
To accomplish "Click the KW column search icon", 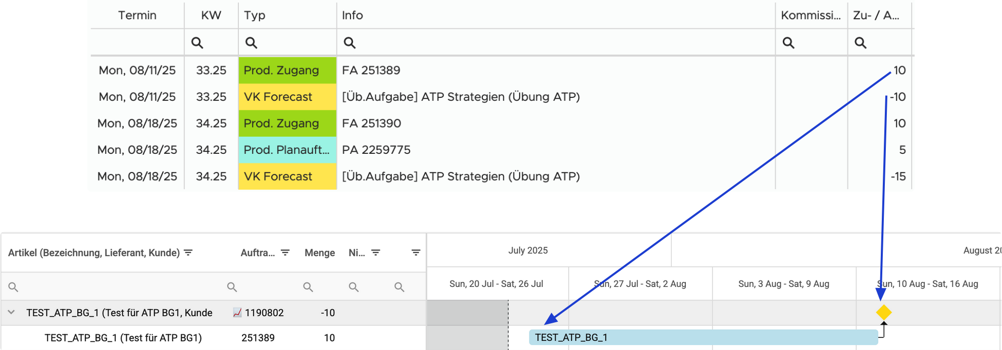I will [x=197, y=43].
